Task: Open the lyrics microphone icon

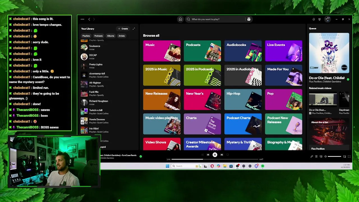Action: point(312,157)
